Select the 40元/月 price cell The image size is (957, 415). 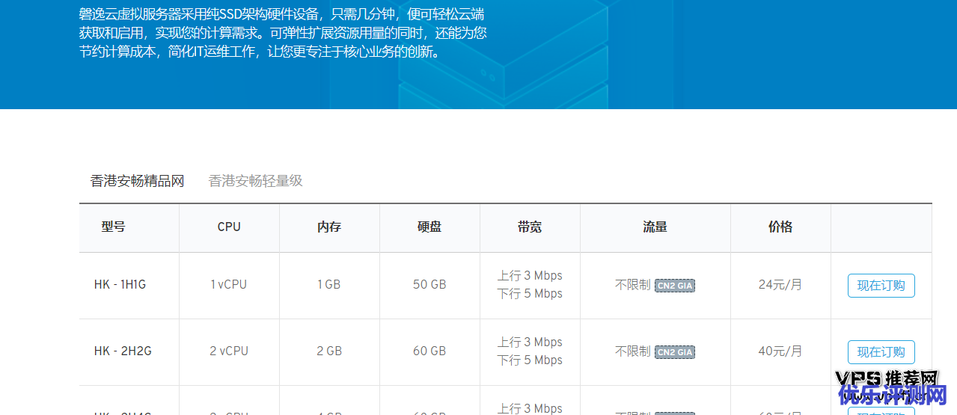(x=780, y=351)
